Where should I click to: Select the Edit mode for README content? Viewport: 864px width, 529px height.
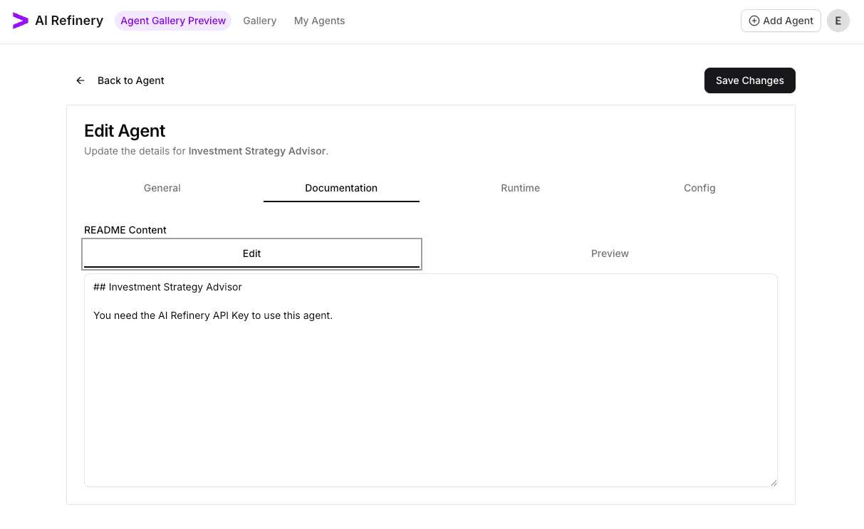point(251,253)
